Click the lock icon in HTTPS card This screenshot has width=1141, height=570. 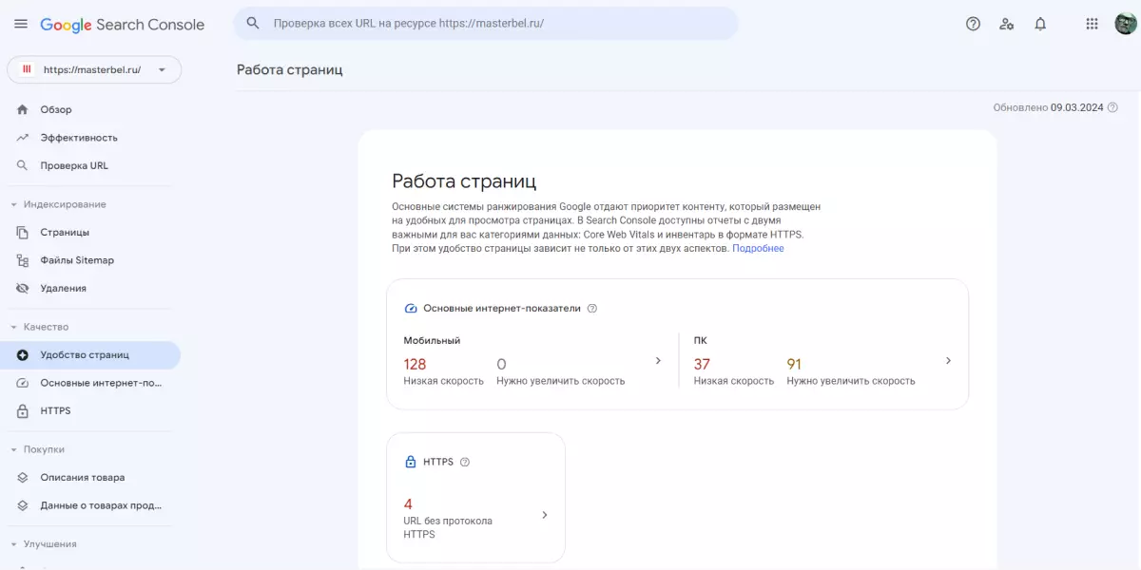tap(411, 462)
